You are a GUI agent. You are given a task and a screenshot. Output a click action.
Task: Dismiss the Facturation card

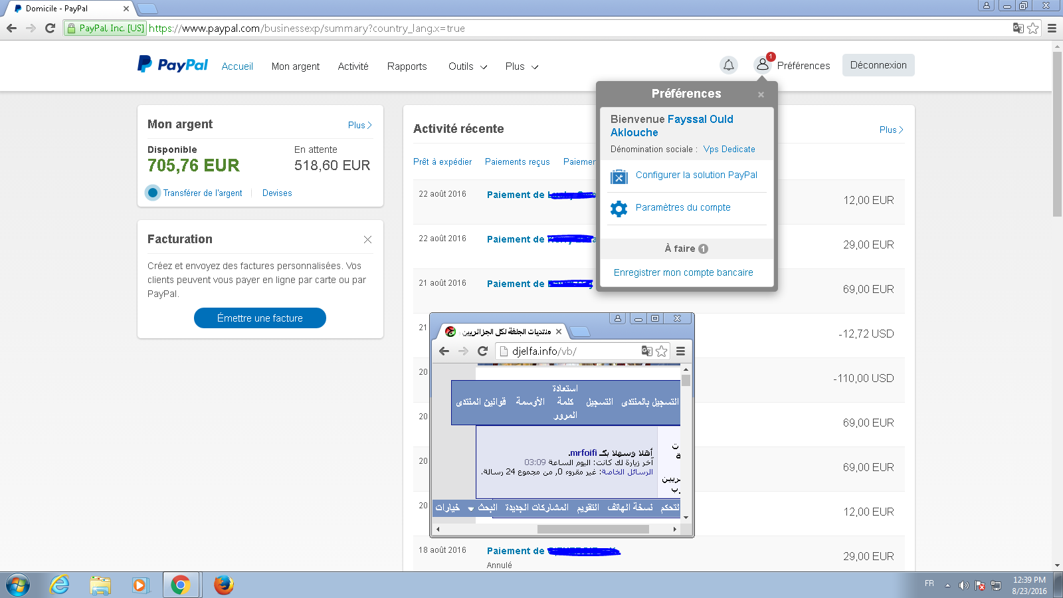tap(367, 239)
